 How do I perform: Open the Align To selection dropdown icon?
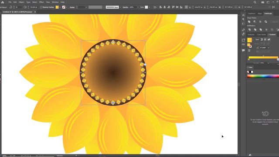[155, 7]
